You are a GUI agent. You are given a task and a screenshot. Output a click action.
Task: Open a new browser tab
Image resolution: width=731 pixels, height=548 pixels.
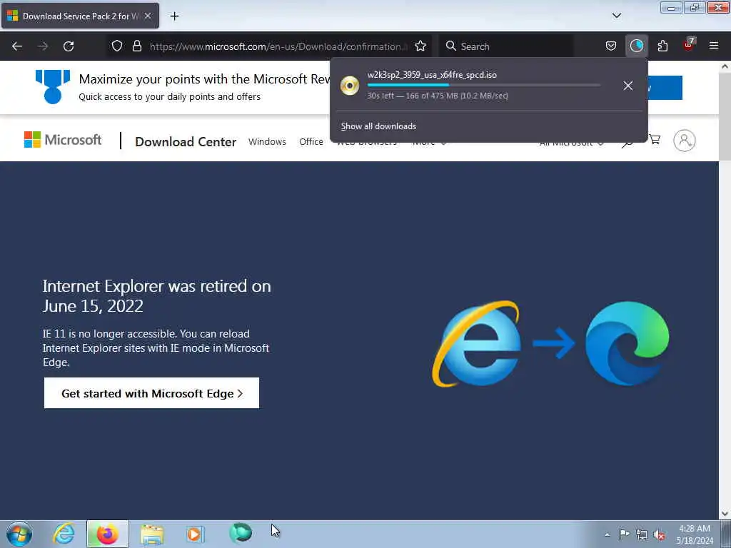[x=174, y=16]
